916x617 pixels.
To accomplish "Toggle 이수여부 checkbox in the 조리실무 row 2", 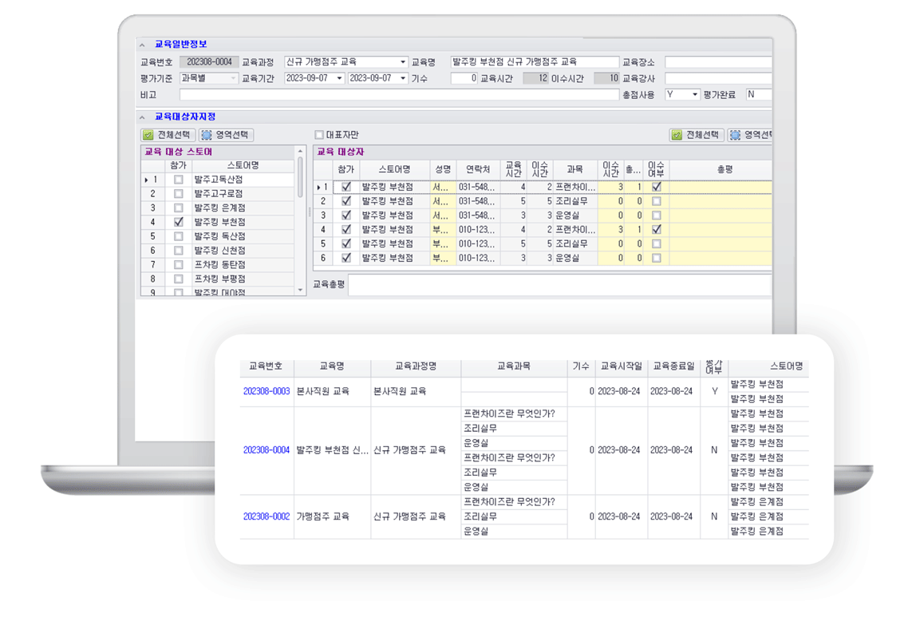I will tap(656, 202).
